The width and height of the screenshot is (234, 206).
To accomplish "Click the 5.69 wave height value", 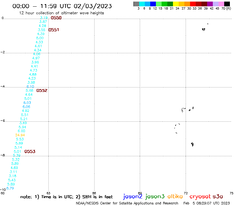I will [x=19, y=143].
